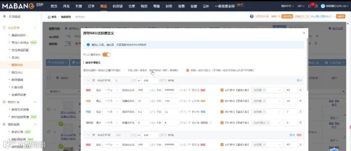Image resolution: width=351 pixels, height=151 pixels.
Task: Remove tag in 平款 row warehouse select
Action: pyautogui.click(x=264, y=112)
